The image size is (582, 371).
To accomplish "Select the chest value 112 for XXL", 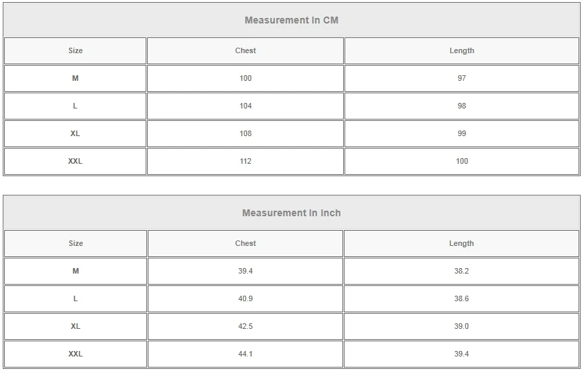I will pos(245,161).
